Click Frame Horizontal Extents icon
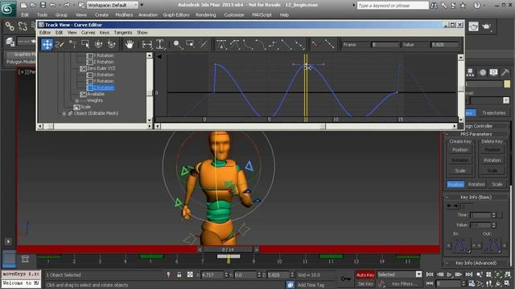This screenshot has width=515, height=289. click(x=146, y=44)
